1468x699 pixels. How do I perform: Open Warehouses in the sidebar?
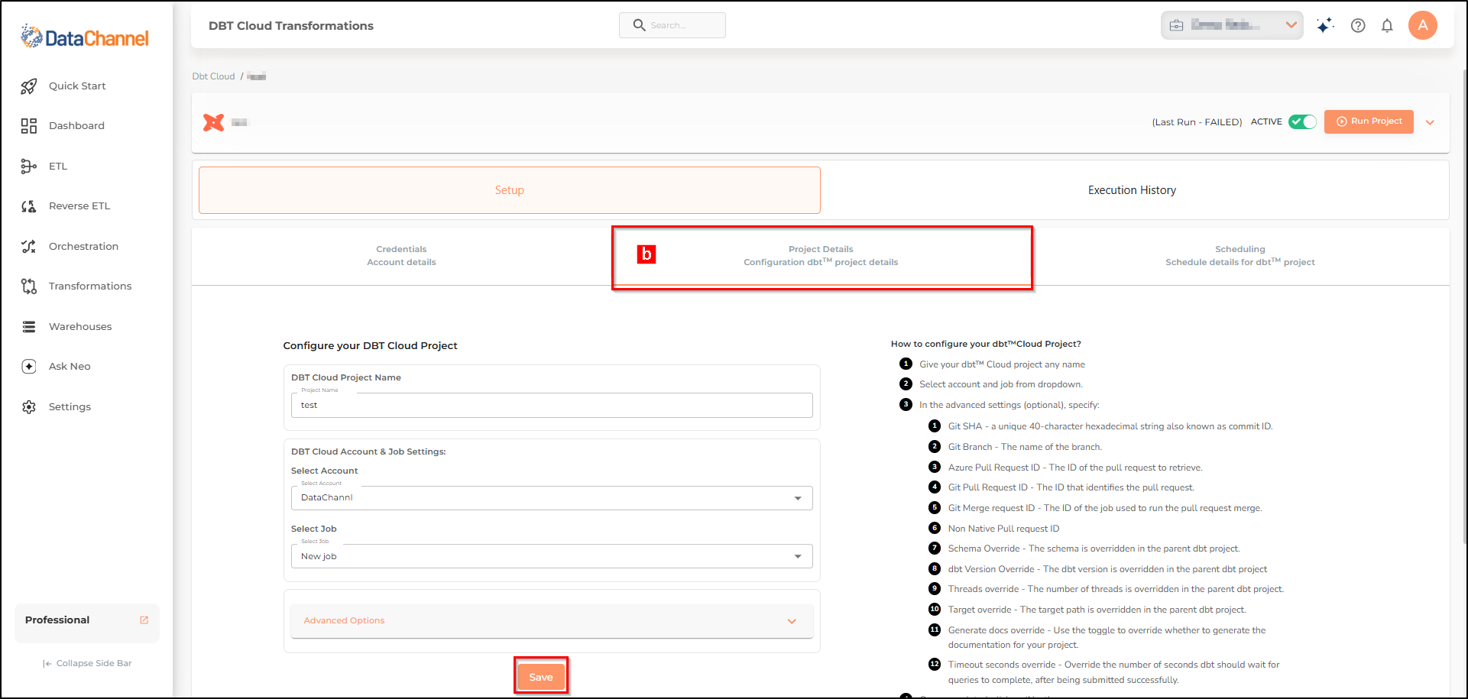tap(80, 327)
